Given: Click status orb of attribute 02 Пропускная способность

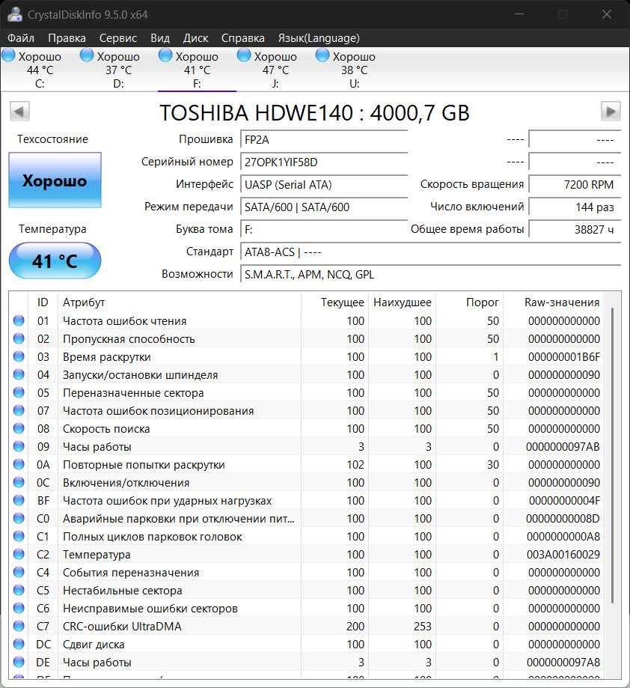Looking at the screenshot, I should tap(19, 338).
